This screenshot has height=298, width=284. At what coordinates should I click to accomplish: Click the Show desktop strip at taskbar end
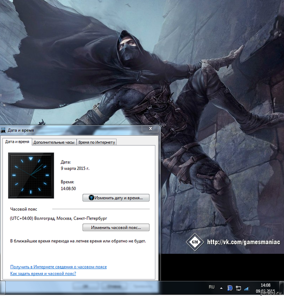click(282, 289)
